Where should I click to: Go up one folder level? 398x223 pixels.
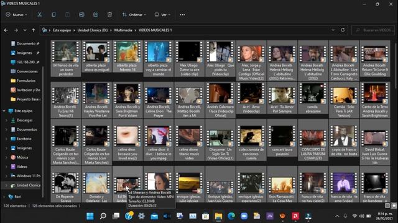click(x=33, y=30)
